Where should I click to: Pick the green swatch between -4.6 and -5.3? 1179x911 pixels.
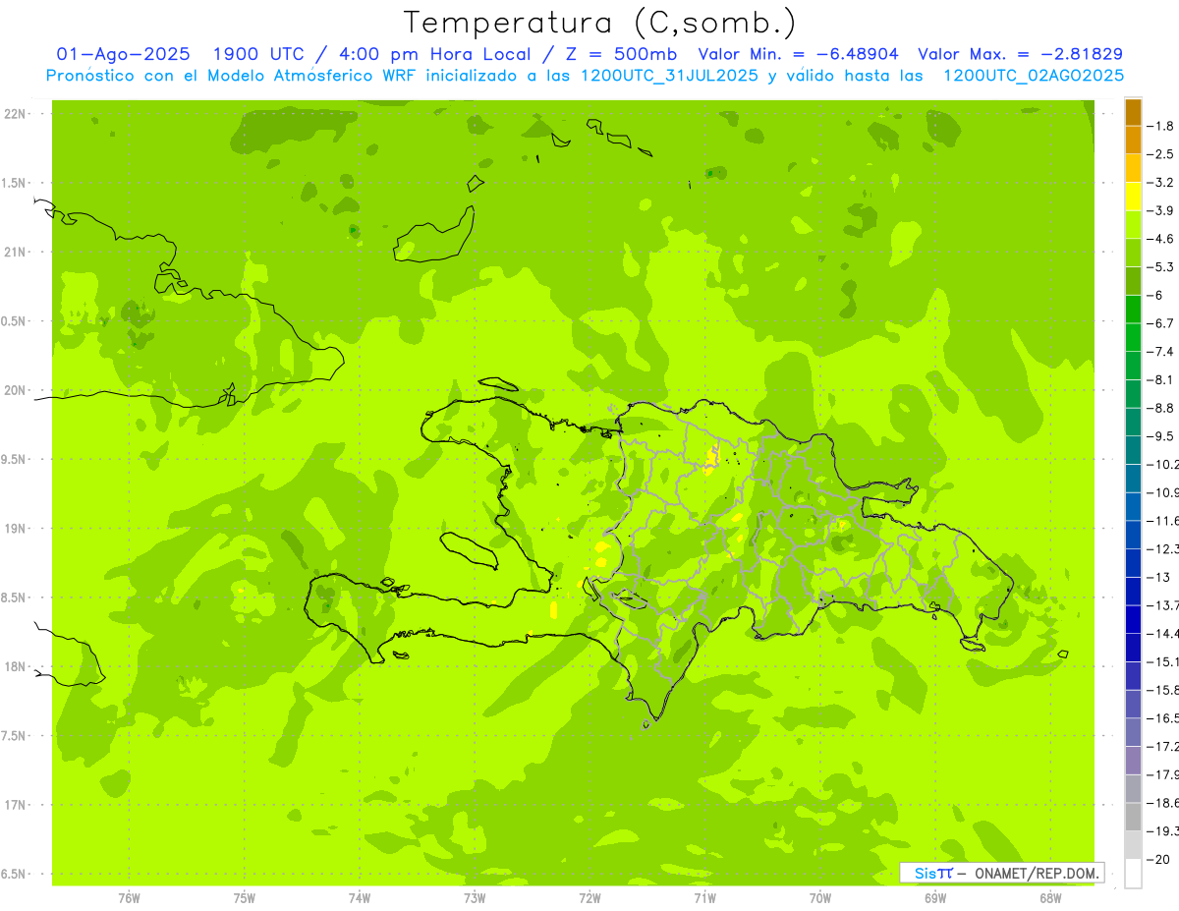click(x=1133, y=254)
